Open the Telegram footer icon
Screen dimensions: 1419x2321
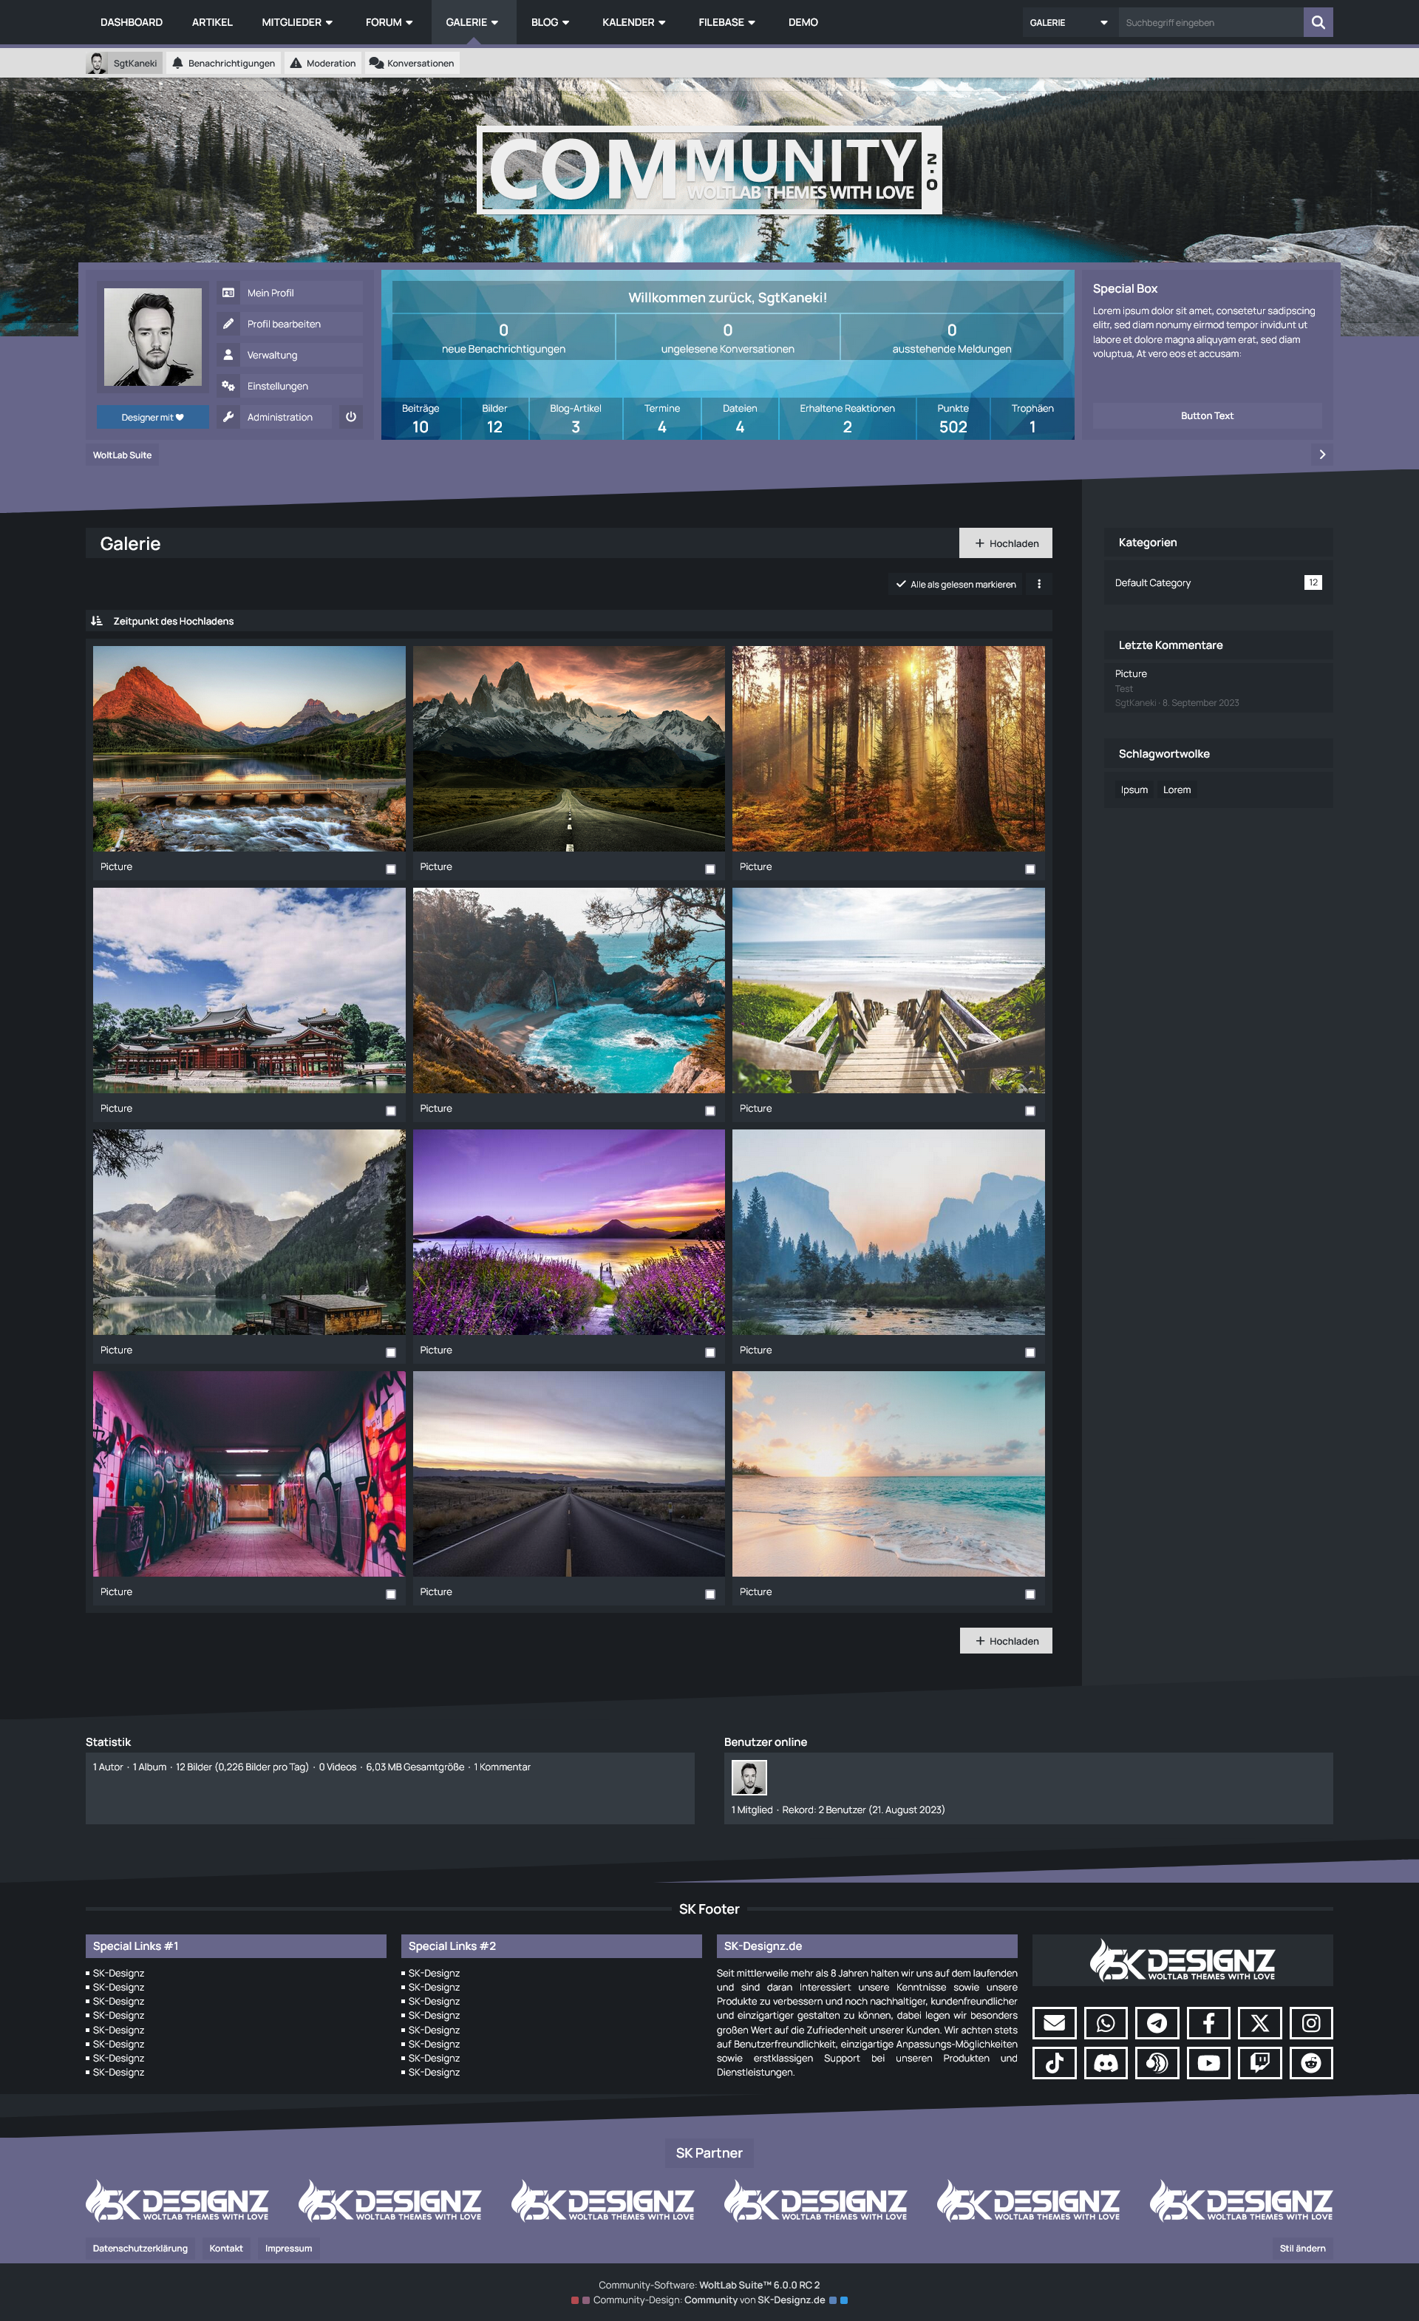(1157, 2022)
